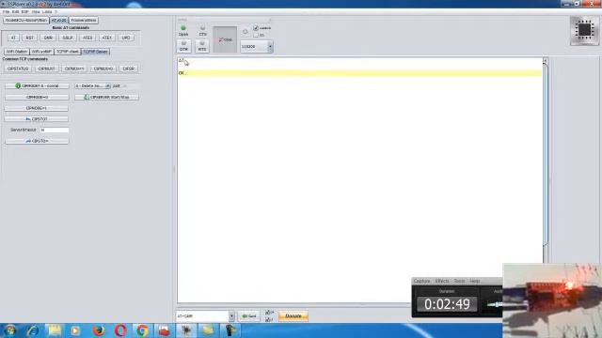Image resolution: width=602 pixels, height=338 pixels.
Task: Toggle the DTR line button
Action: (x=183, y=46)
